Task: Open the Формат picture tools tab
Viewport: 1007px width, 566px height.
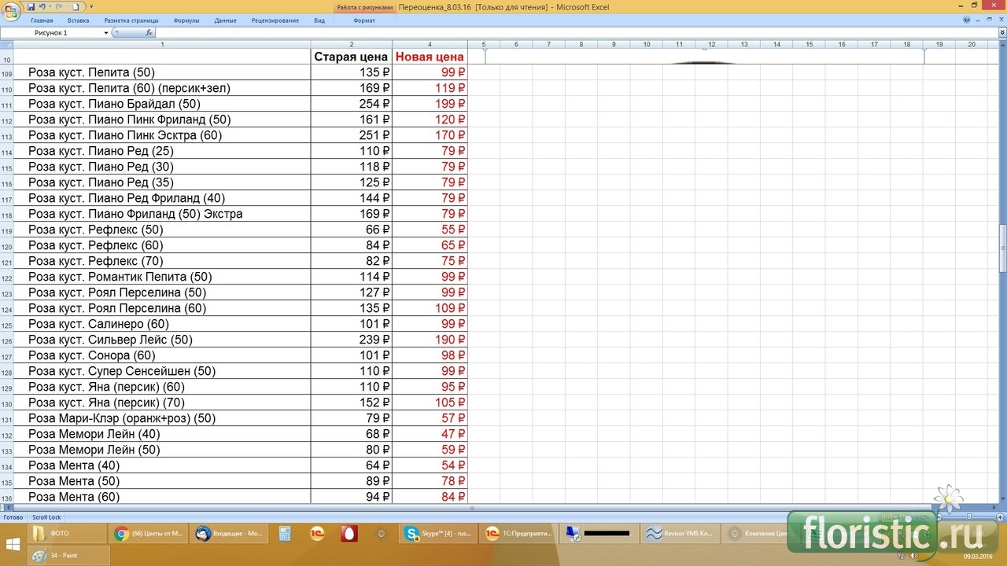Action: tap(364, 20)
